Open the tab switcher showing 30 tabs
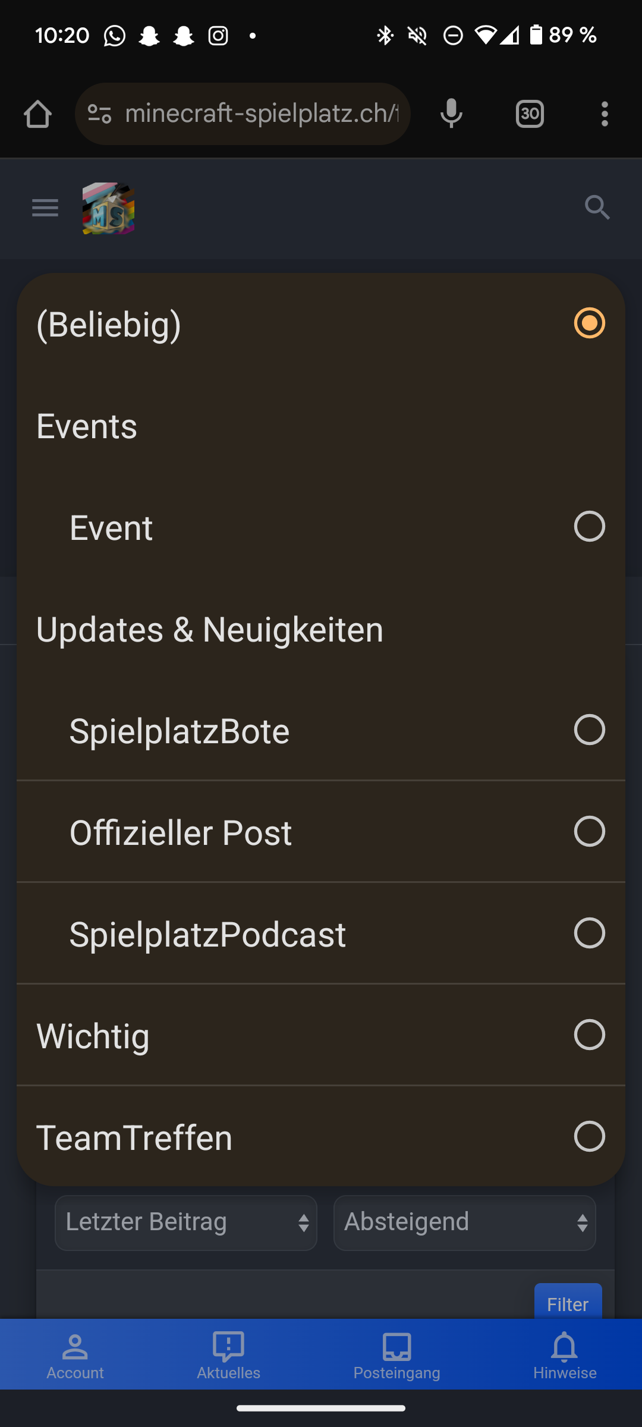 point(530,114)
